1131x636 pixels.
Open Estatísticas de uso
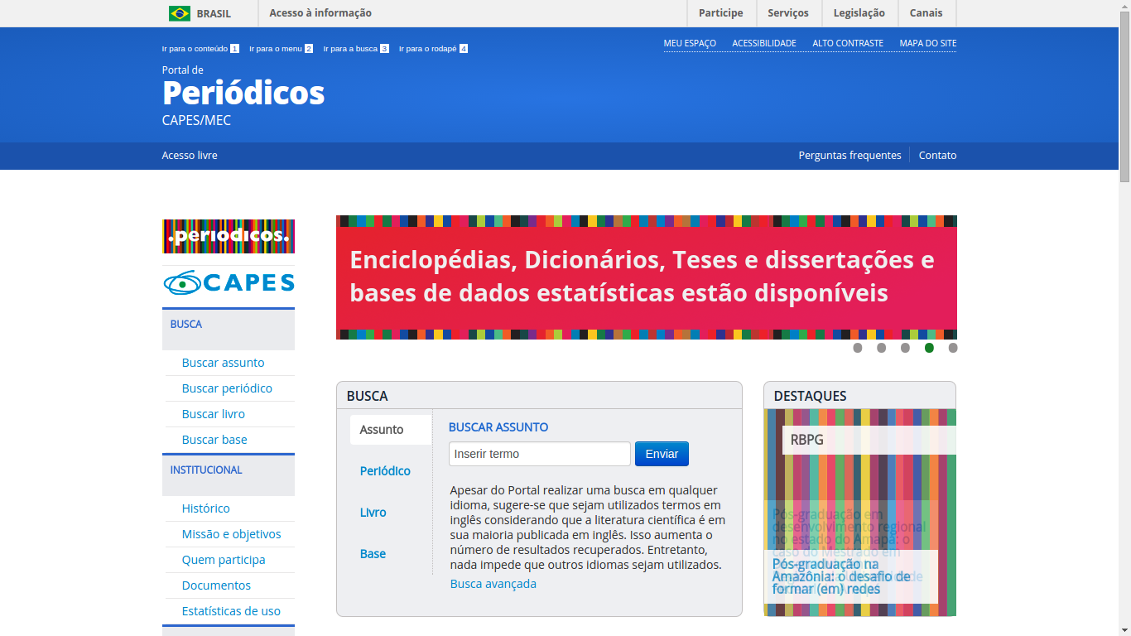click(231, 611)
